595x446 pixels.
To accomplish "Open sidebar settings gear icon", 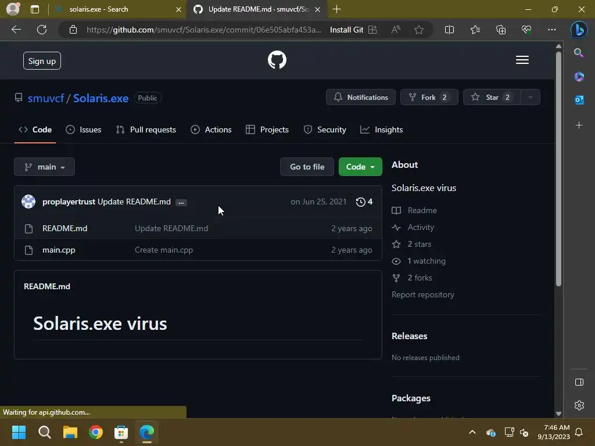I will click(579, 405).
